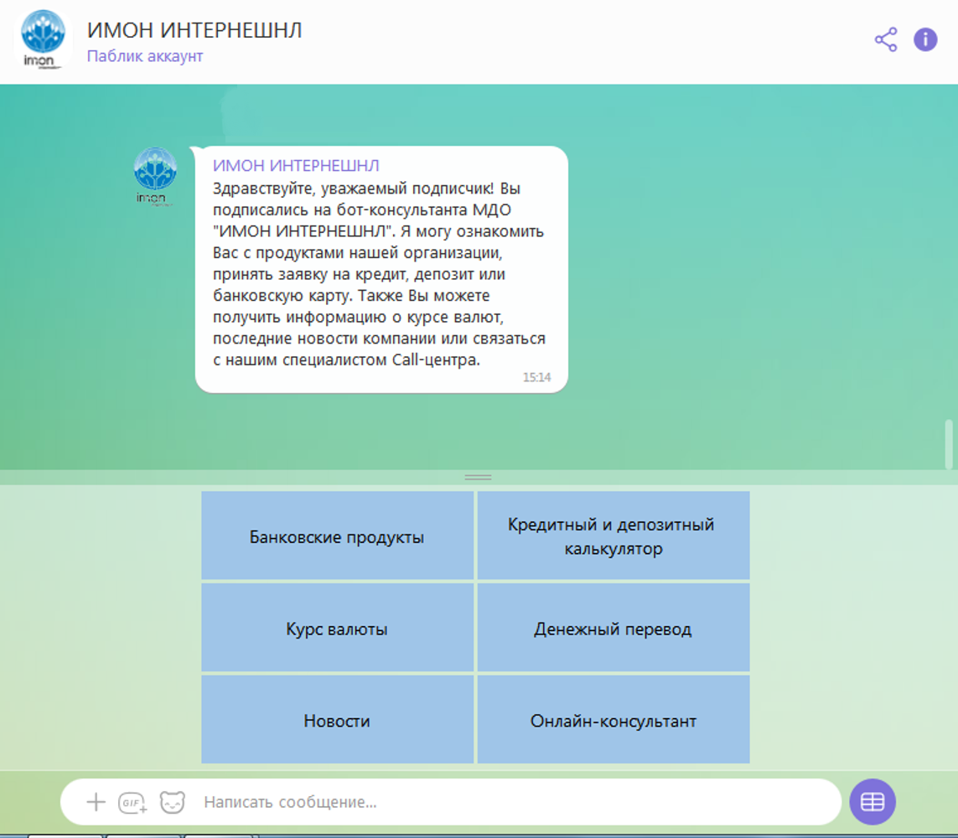Open the sticker bear face icon
Viewport: 958px width, 838px height.
coord(172,802)
